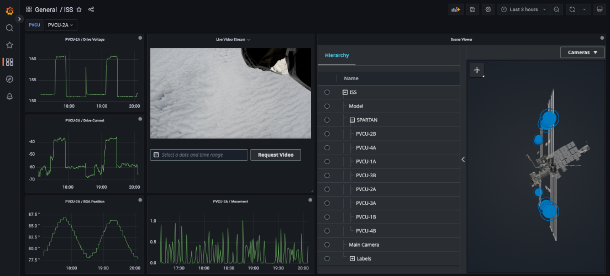The height and width of the screenshot is (276, 610).
Task: Click the Name column header
Action: (x=351, y=78)
